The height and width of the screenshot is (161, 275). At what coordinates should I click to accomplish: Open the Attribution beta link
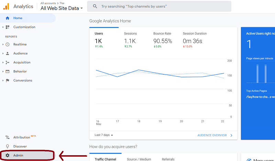click(22, 137)
